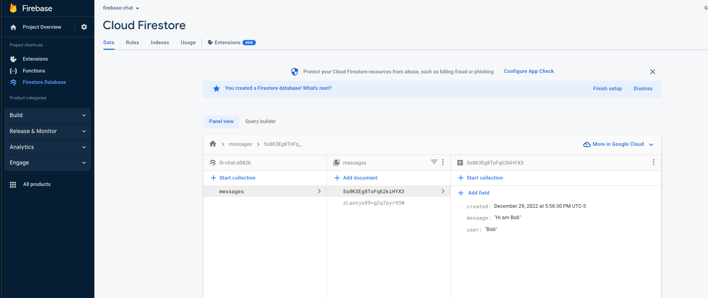Click the database icon beside fir-chat-a082b
708x298 pixels.
click(212, 163)
